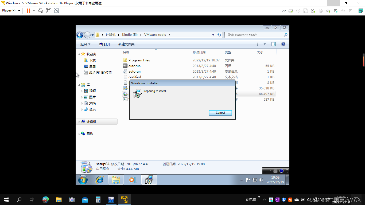Open the dropdown arrow next to pause button
The height and width of the screenshot is (205, 365).
click(34, 11)
